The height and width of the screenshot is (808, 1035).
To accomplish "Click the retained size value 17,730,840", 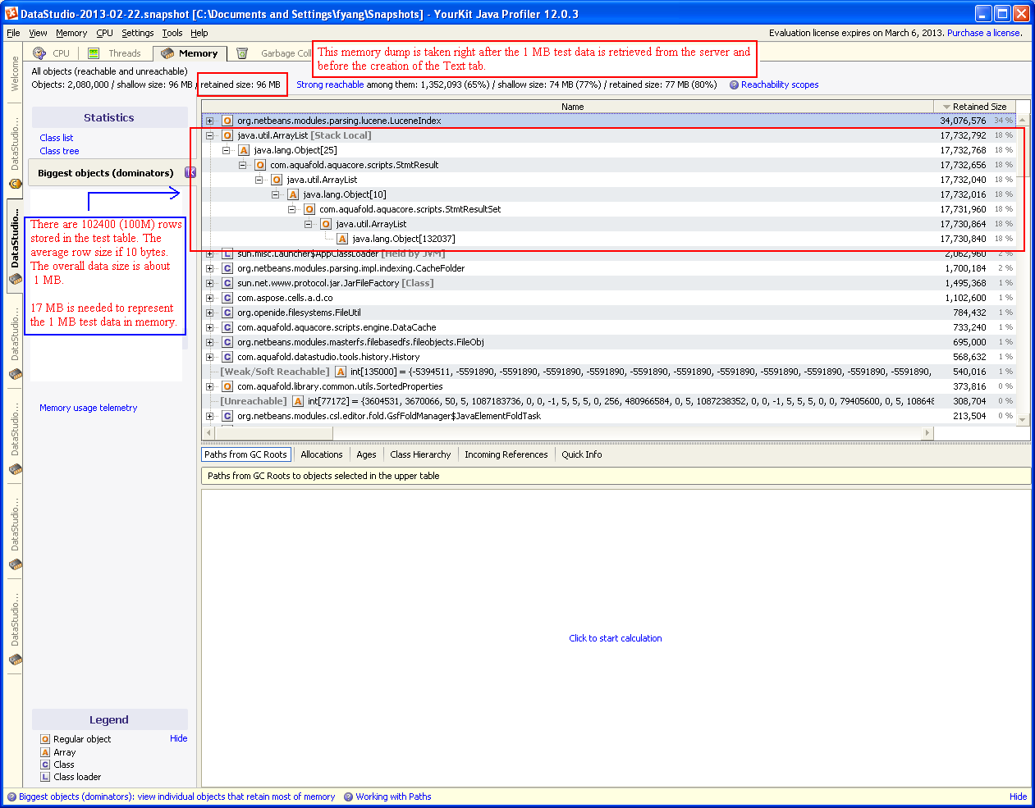I will coord(963,239).
